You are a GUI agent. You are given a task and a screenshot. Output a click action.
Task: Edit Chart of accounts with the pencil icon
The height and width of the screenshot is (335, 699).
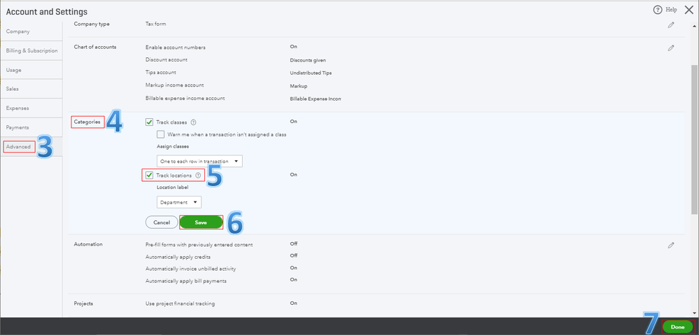pos(671,48)
